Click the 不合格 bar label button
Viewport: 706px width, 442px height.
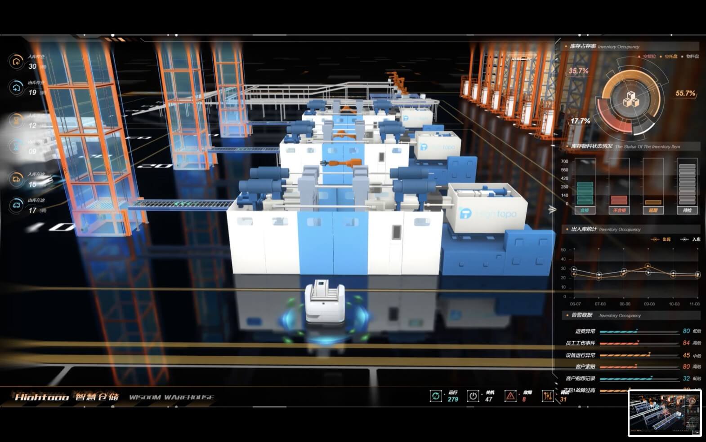click(x=619, y=210)
